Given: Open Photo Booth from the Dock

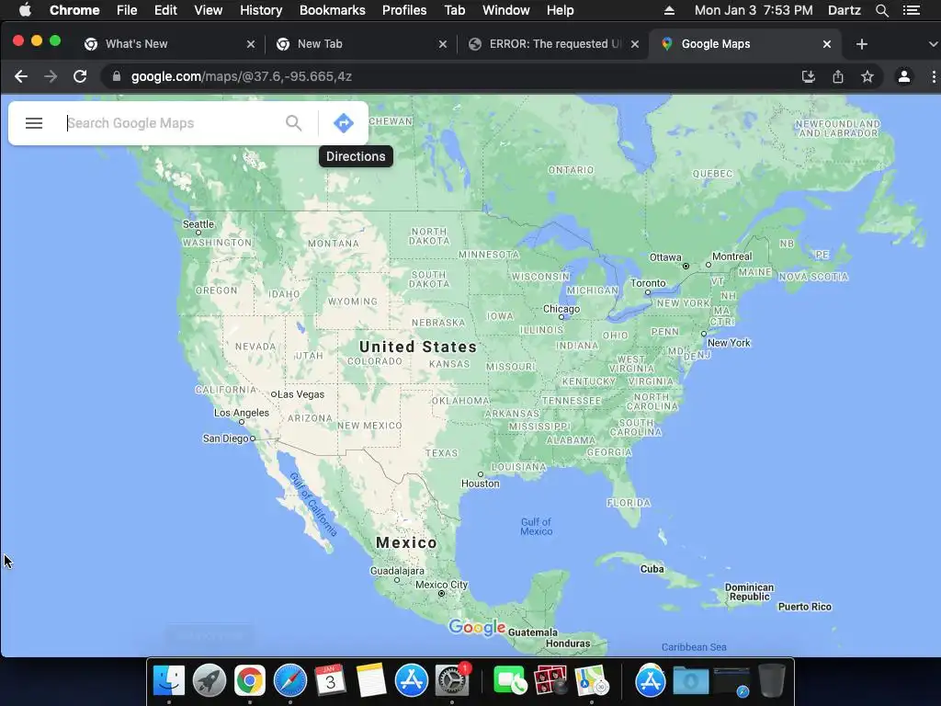Looking at the screenshot, I should tap(550, 680).
